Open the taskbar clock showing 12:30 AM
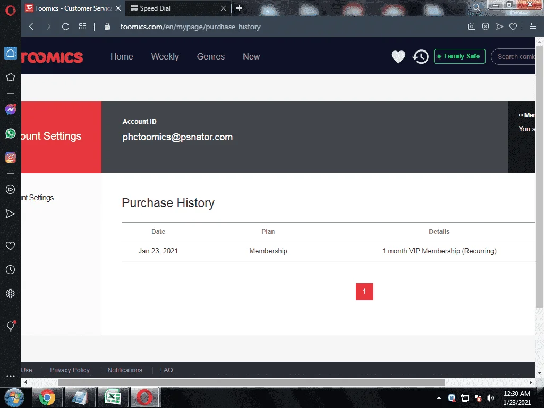 [517, 398]
